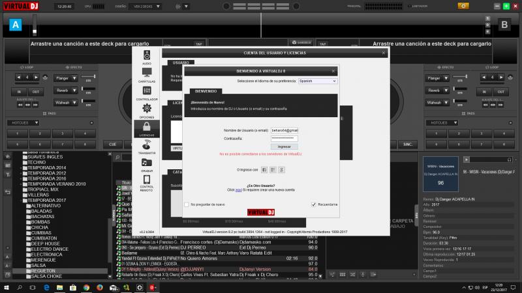Open the Audio settings section
Screen dimensions: 522x293
click(147, 57)
